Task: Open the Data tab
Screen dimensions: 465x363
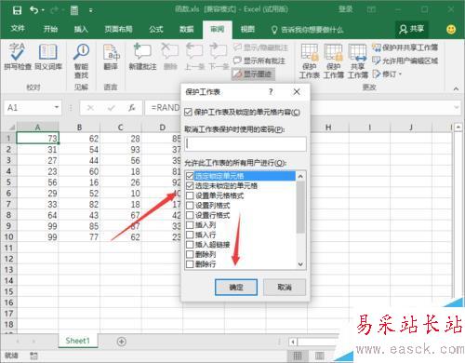Action: point(187,29)
